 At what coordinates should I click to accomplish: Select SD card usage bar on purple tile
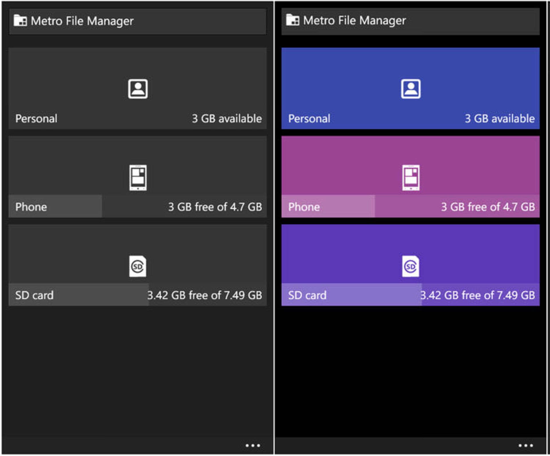411,295
